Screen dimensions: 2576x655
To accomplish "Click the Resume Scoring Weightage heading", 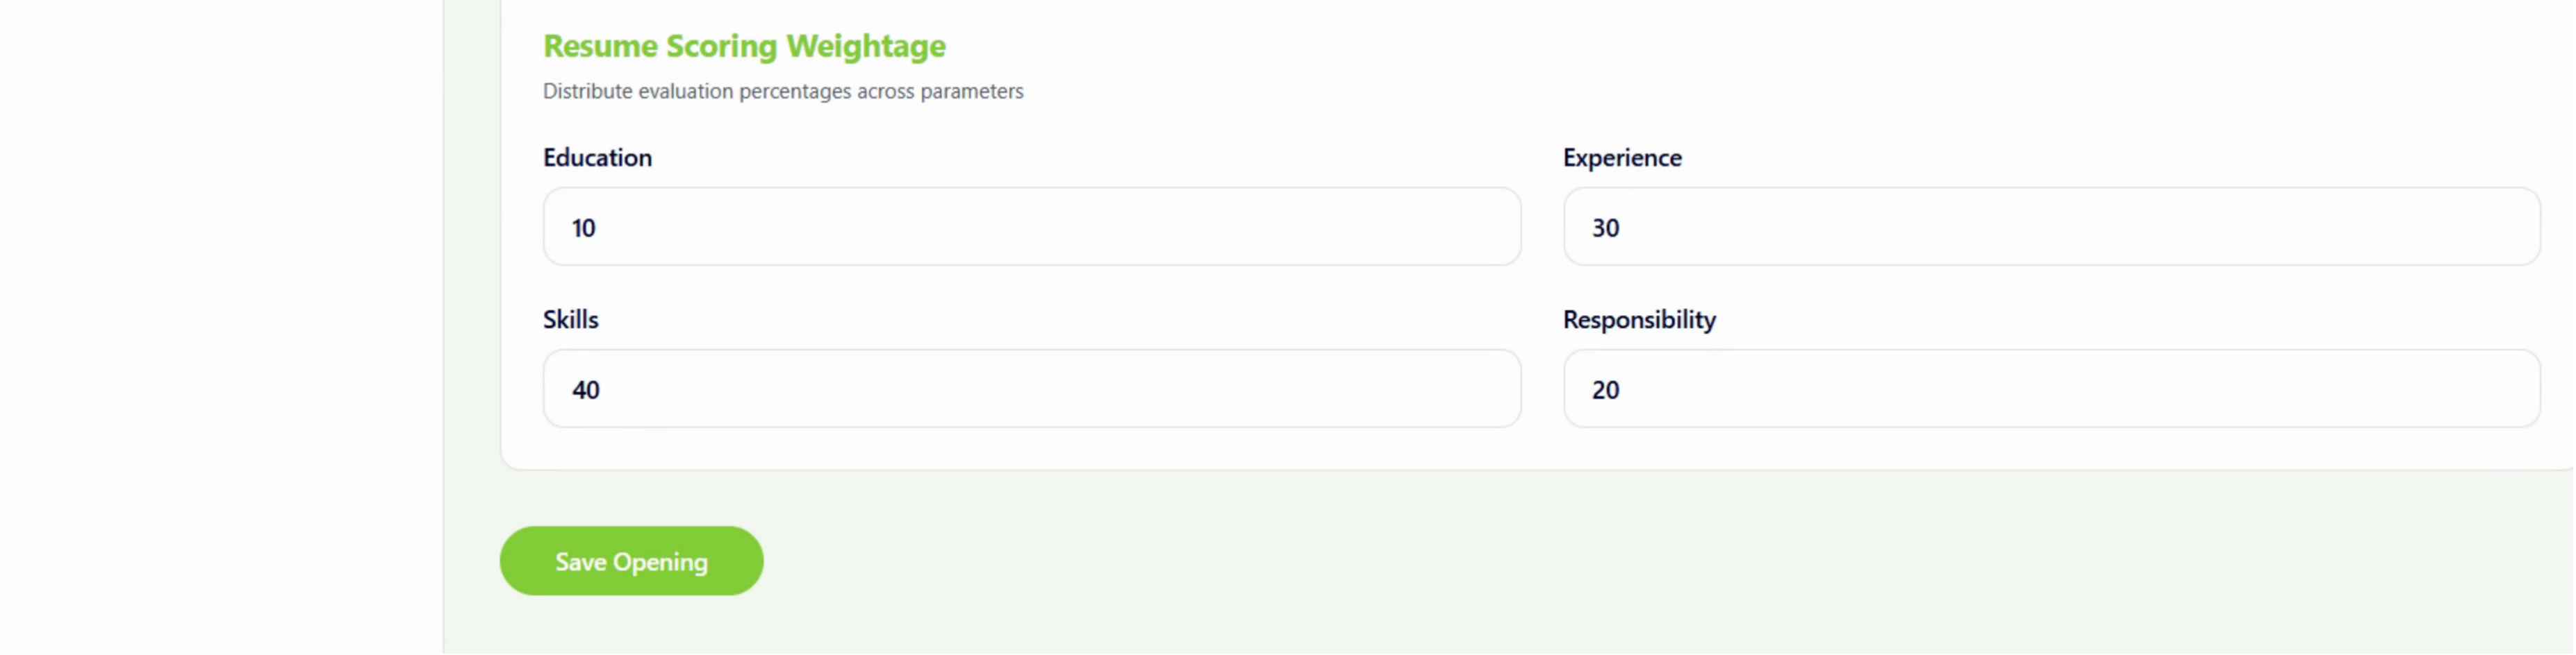I will (743, 46).
